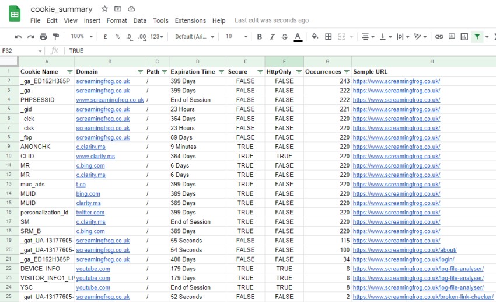Star the cookie_summary document
The image size is (496, 302).
click(104, 9)
